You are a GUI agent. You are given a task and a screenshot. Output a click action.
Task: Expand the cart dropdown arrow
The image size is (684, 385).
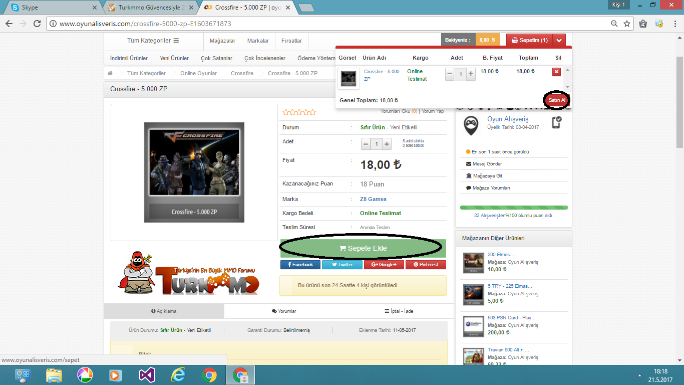tap(560, 40)
